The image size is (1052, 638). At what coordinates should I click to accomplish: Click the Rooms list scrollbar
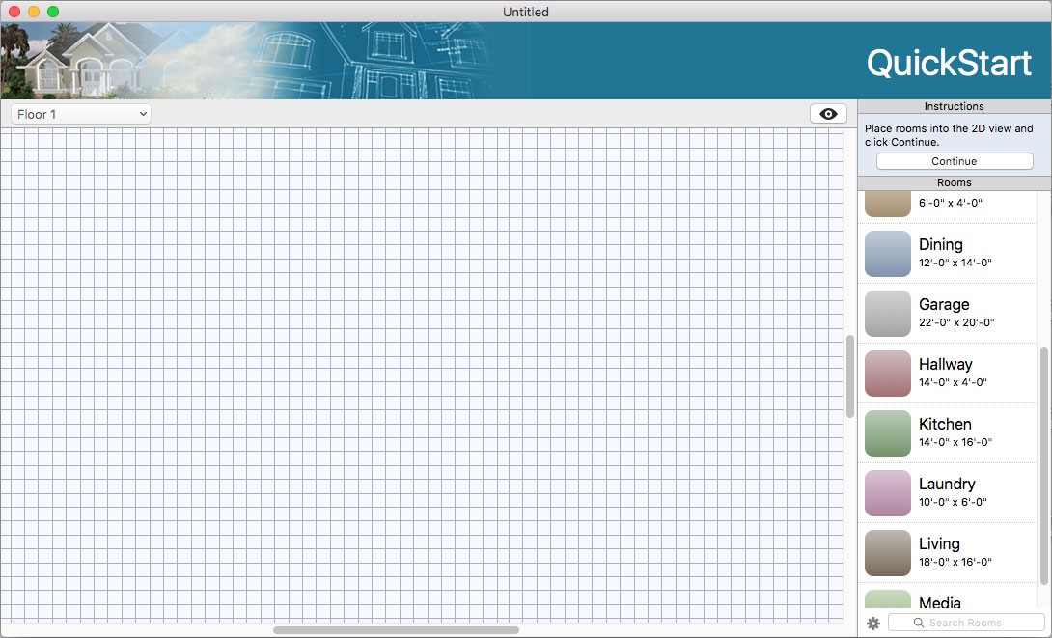coord(1044,466)
